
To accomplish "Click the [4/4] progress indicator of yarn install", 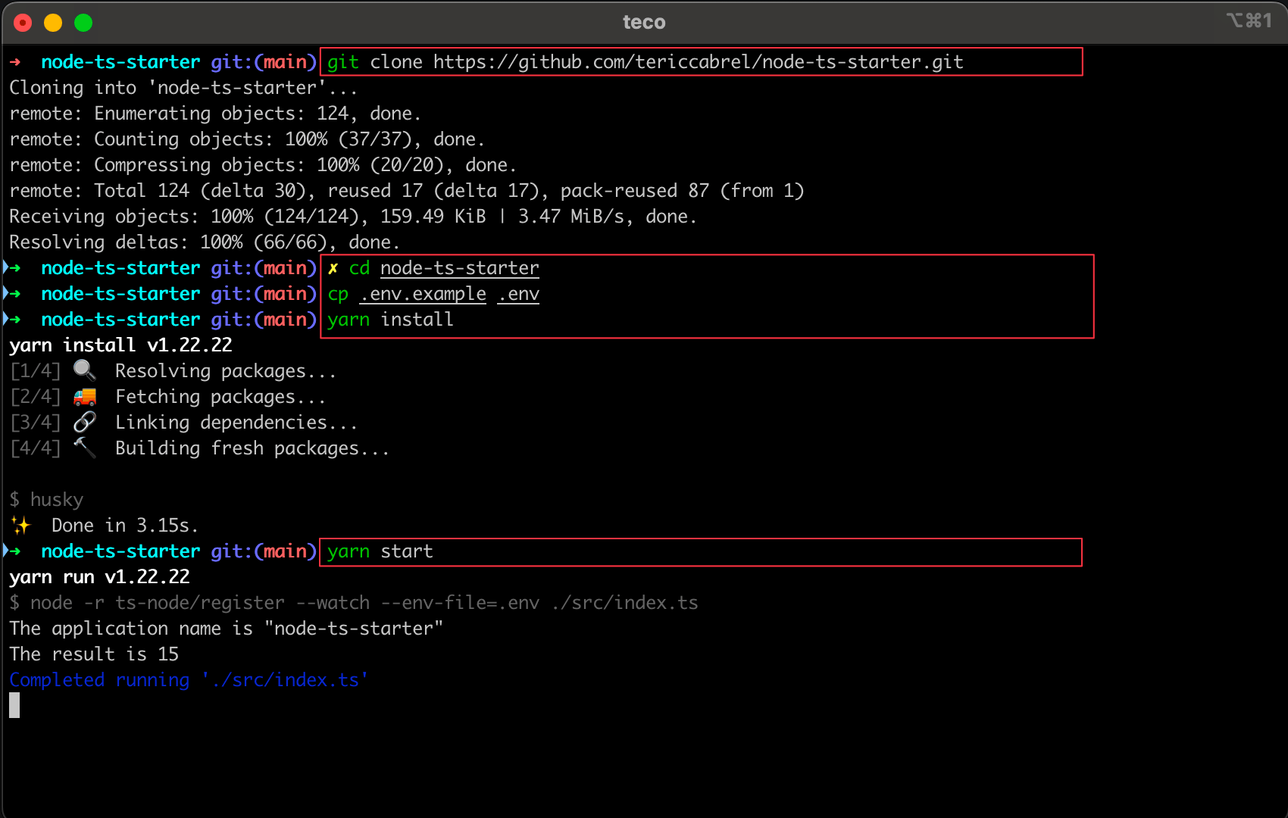I will (x=35, y=448).
